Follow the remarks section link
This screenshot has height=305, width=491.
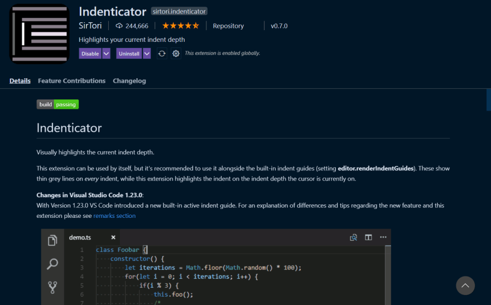114,216
